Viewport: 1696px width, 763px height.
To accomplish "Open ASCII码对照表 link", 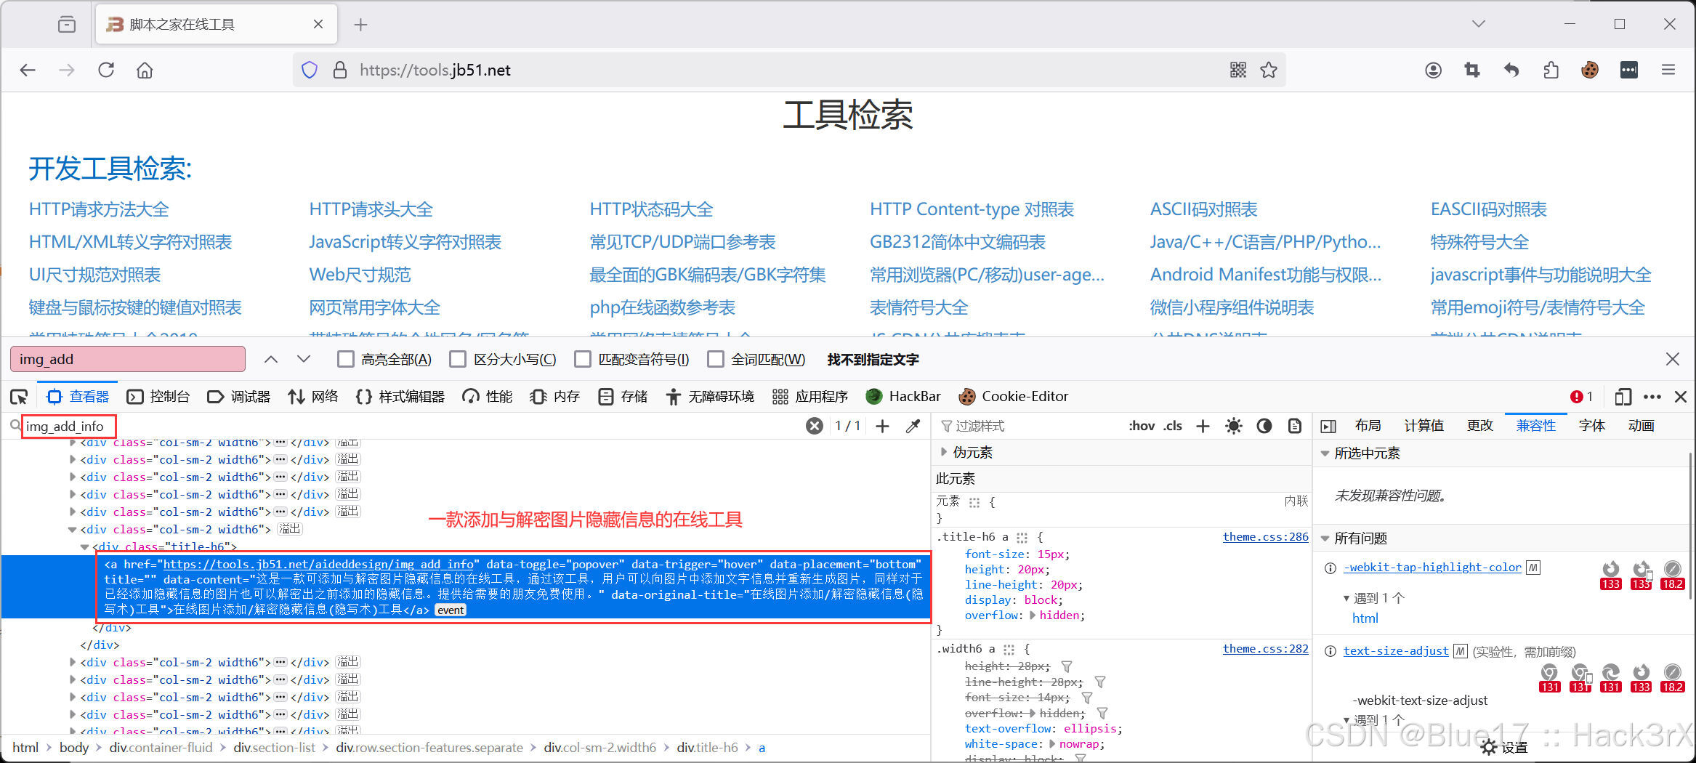I will click(x=1203, y=209).
